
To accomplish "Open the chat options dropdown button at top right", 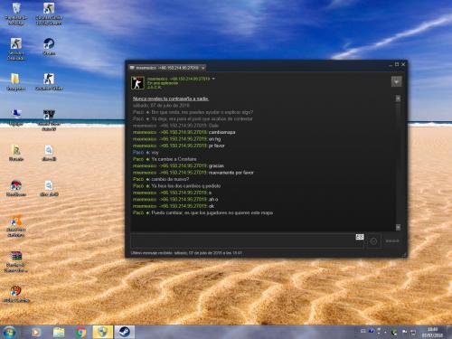I will pos(396,81).
